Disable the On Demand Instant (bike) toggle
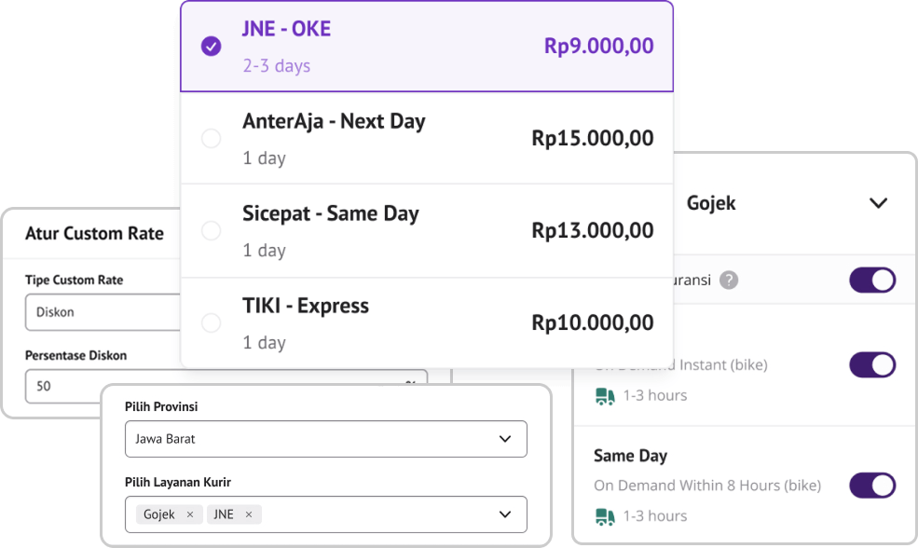Screen dimensions: 918x548 tap(872, 364)
